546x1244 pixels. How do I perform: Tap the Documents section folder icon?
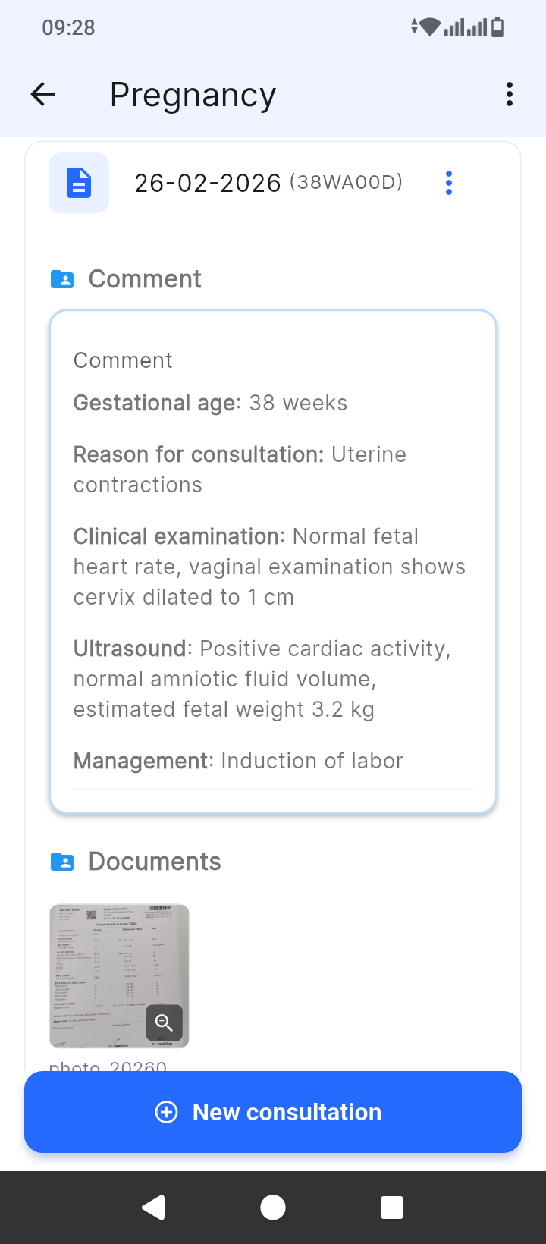pyautogui.click(x=62, y=862)
